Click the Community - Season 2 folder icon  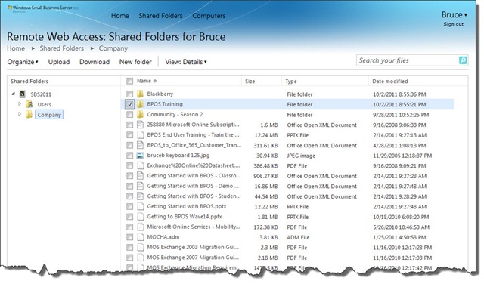coord(140,114)
